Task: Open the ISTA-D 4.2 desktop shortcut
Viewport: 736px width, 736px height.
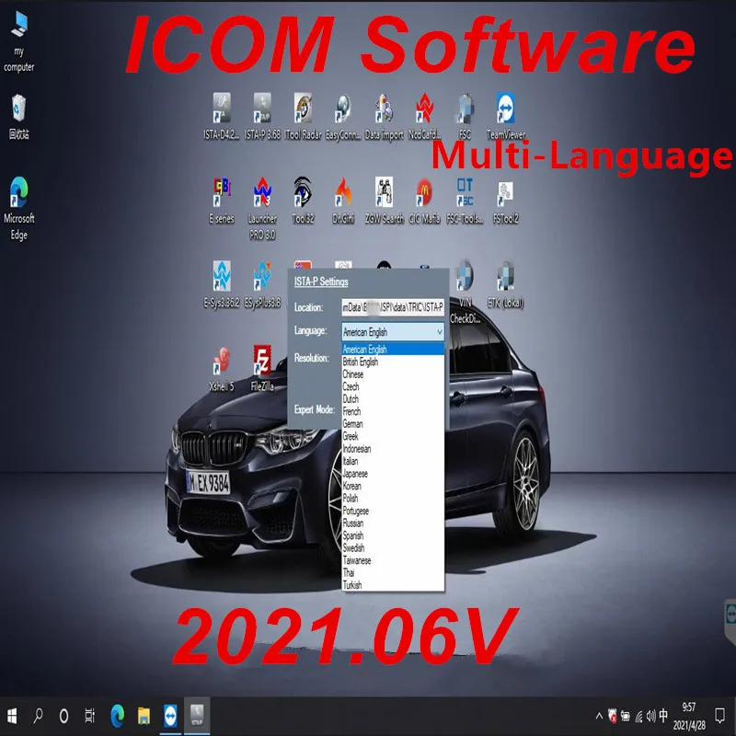Action: tap(222, 116)
